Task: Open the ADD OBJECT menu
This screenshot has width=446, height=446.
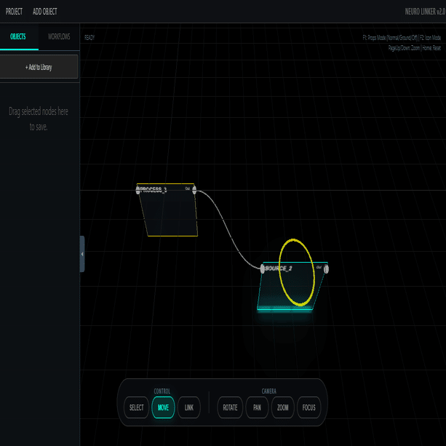Action: 44,12
